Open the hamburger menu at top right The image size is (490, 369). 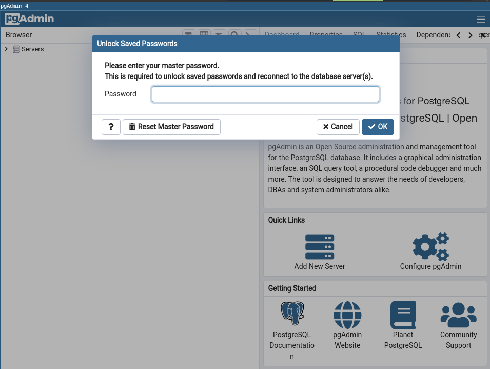[481, 20]
